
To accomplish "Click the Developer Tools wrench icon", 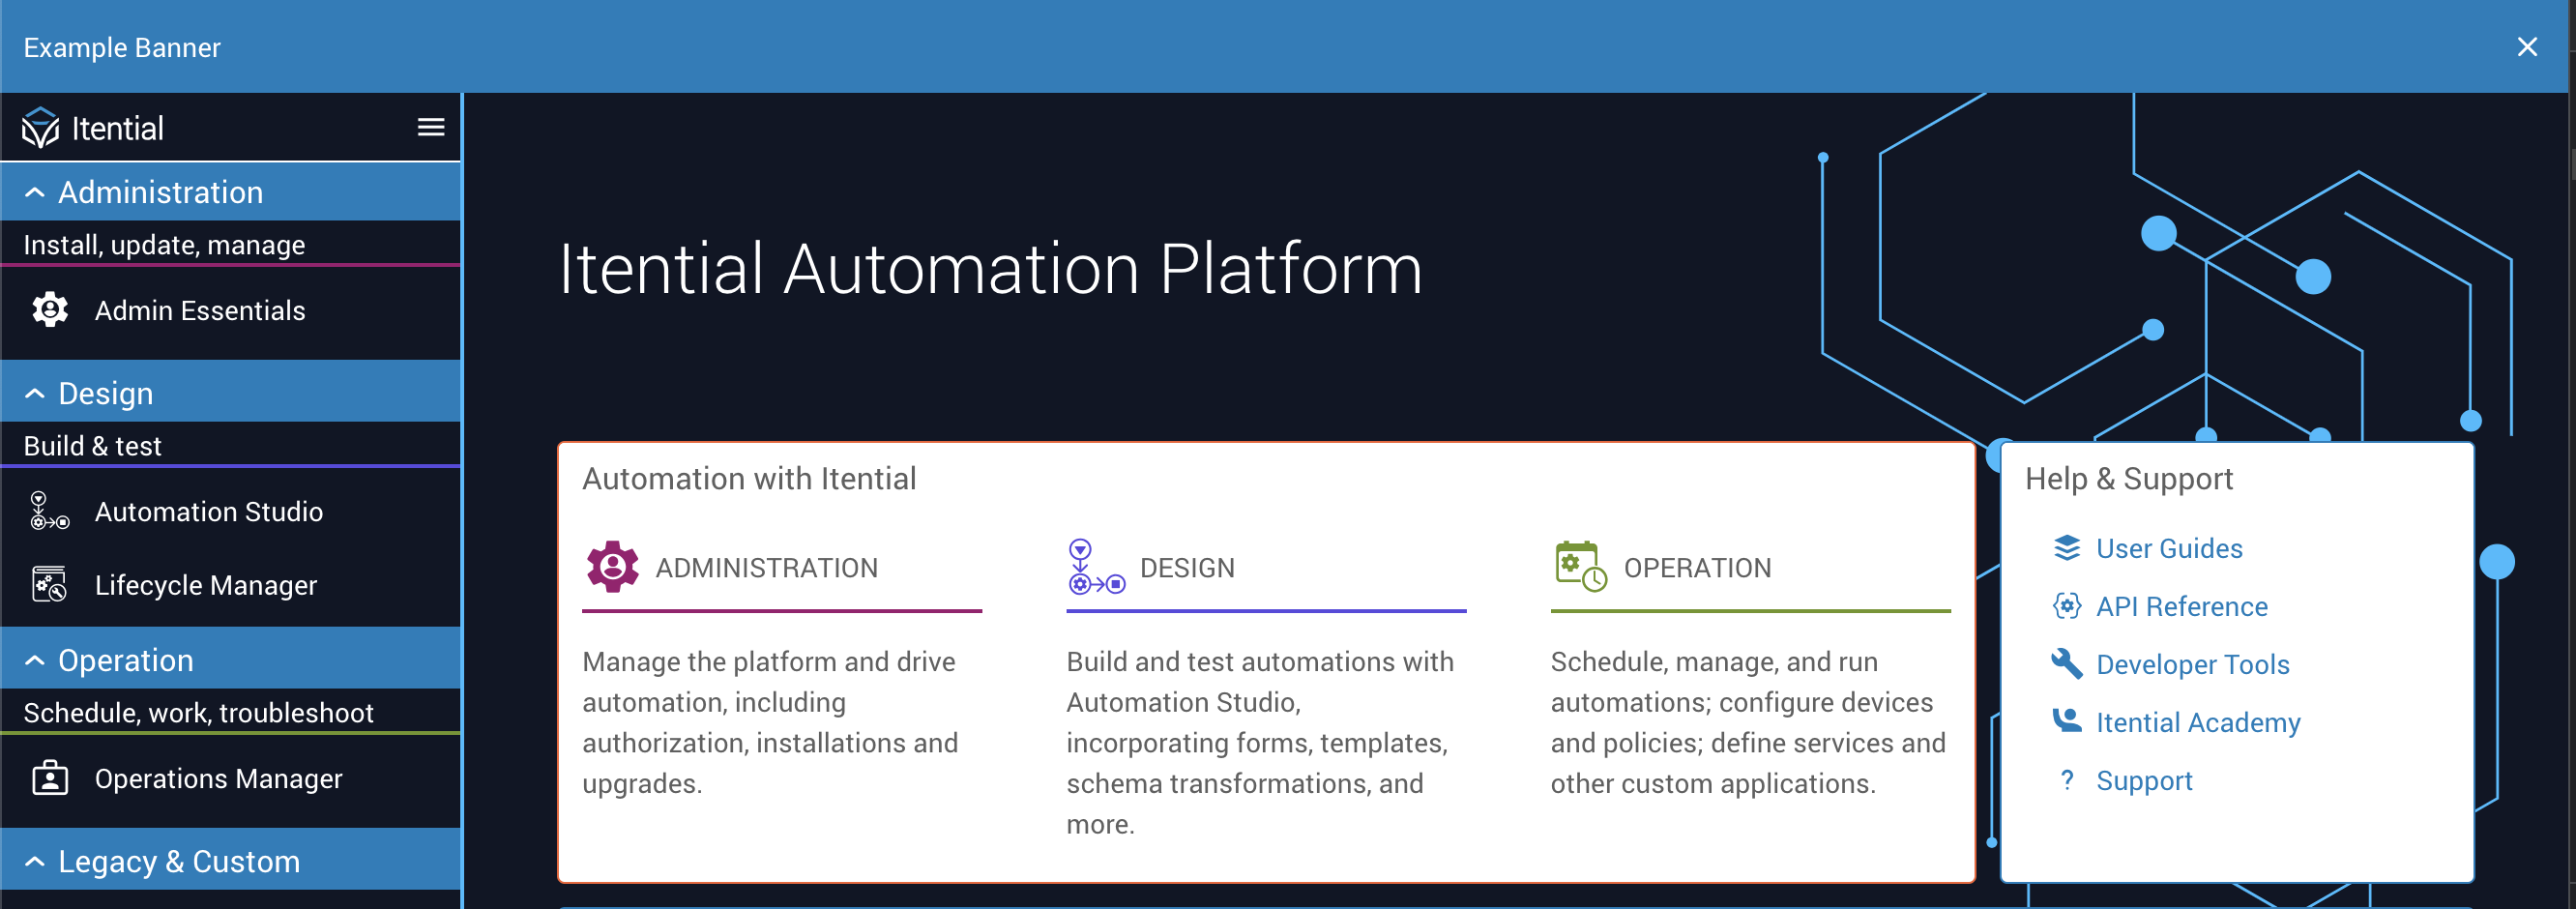I will click(2066, 664).
